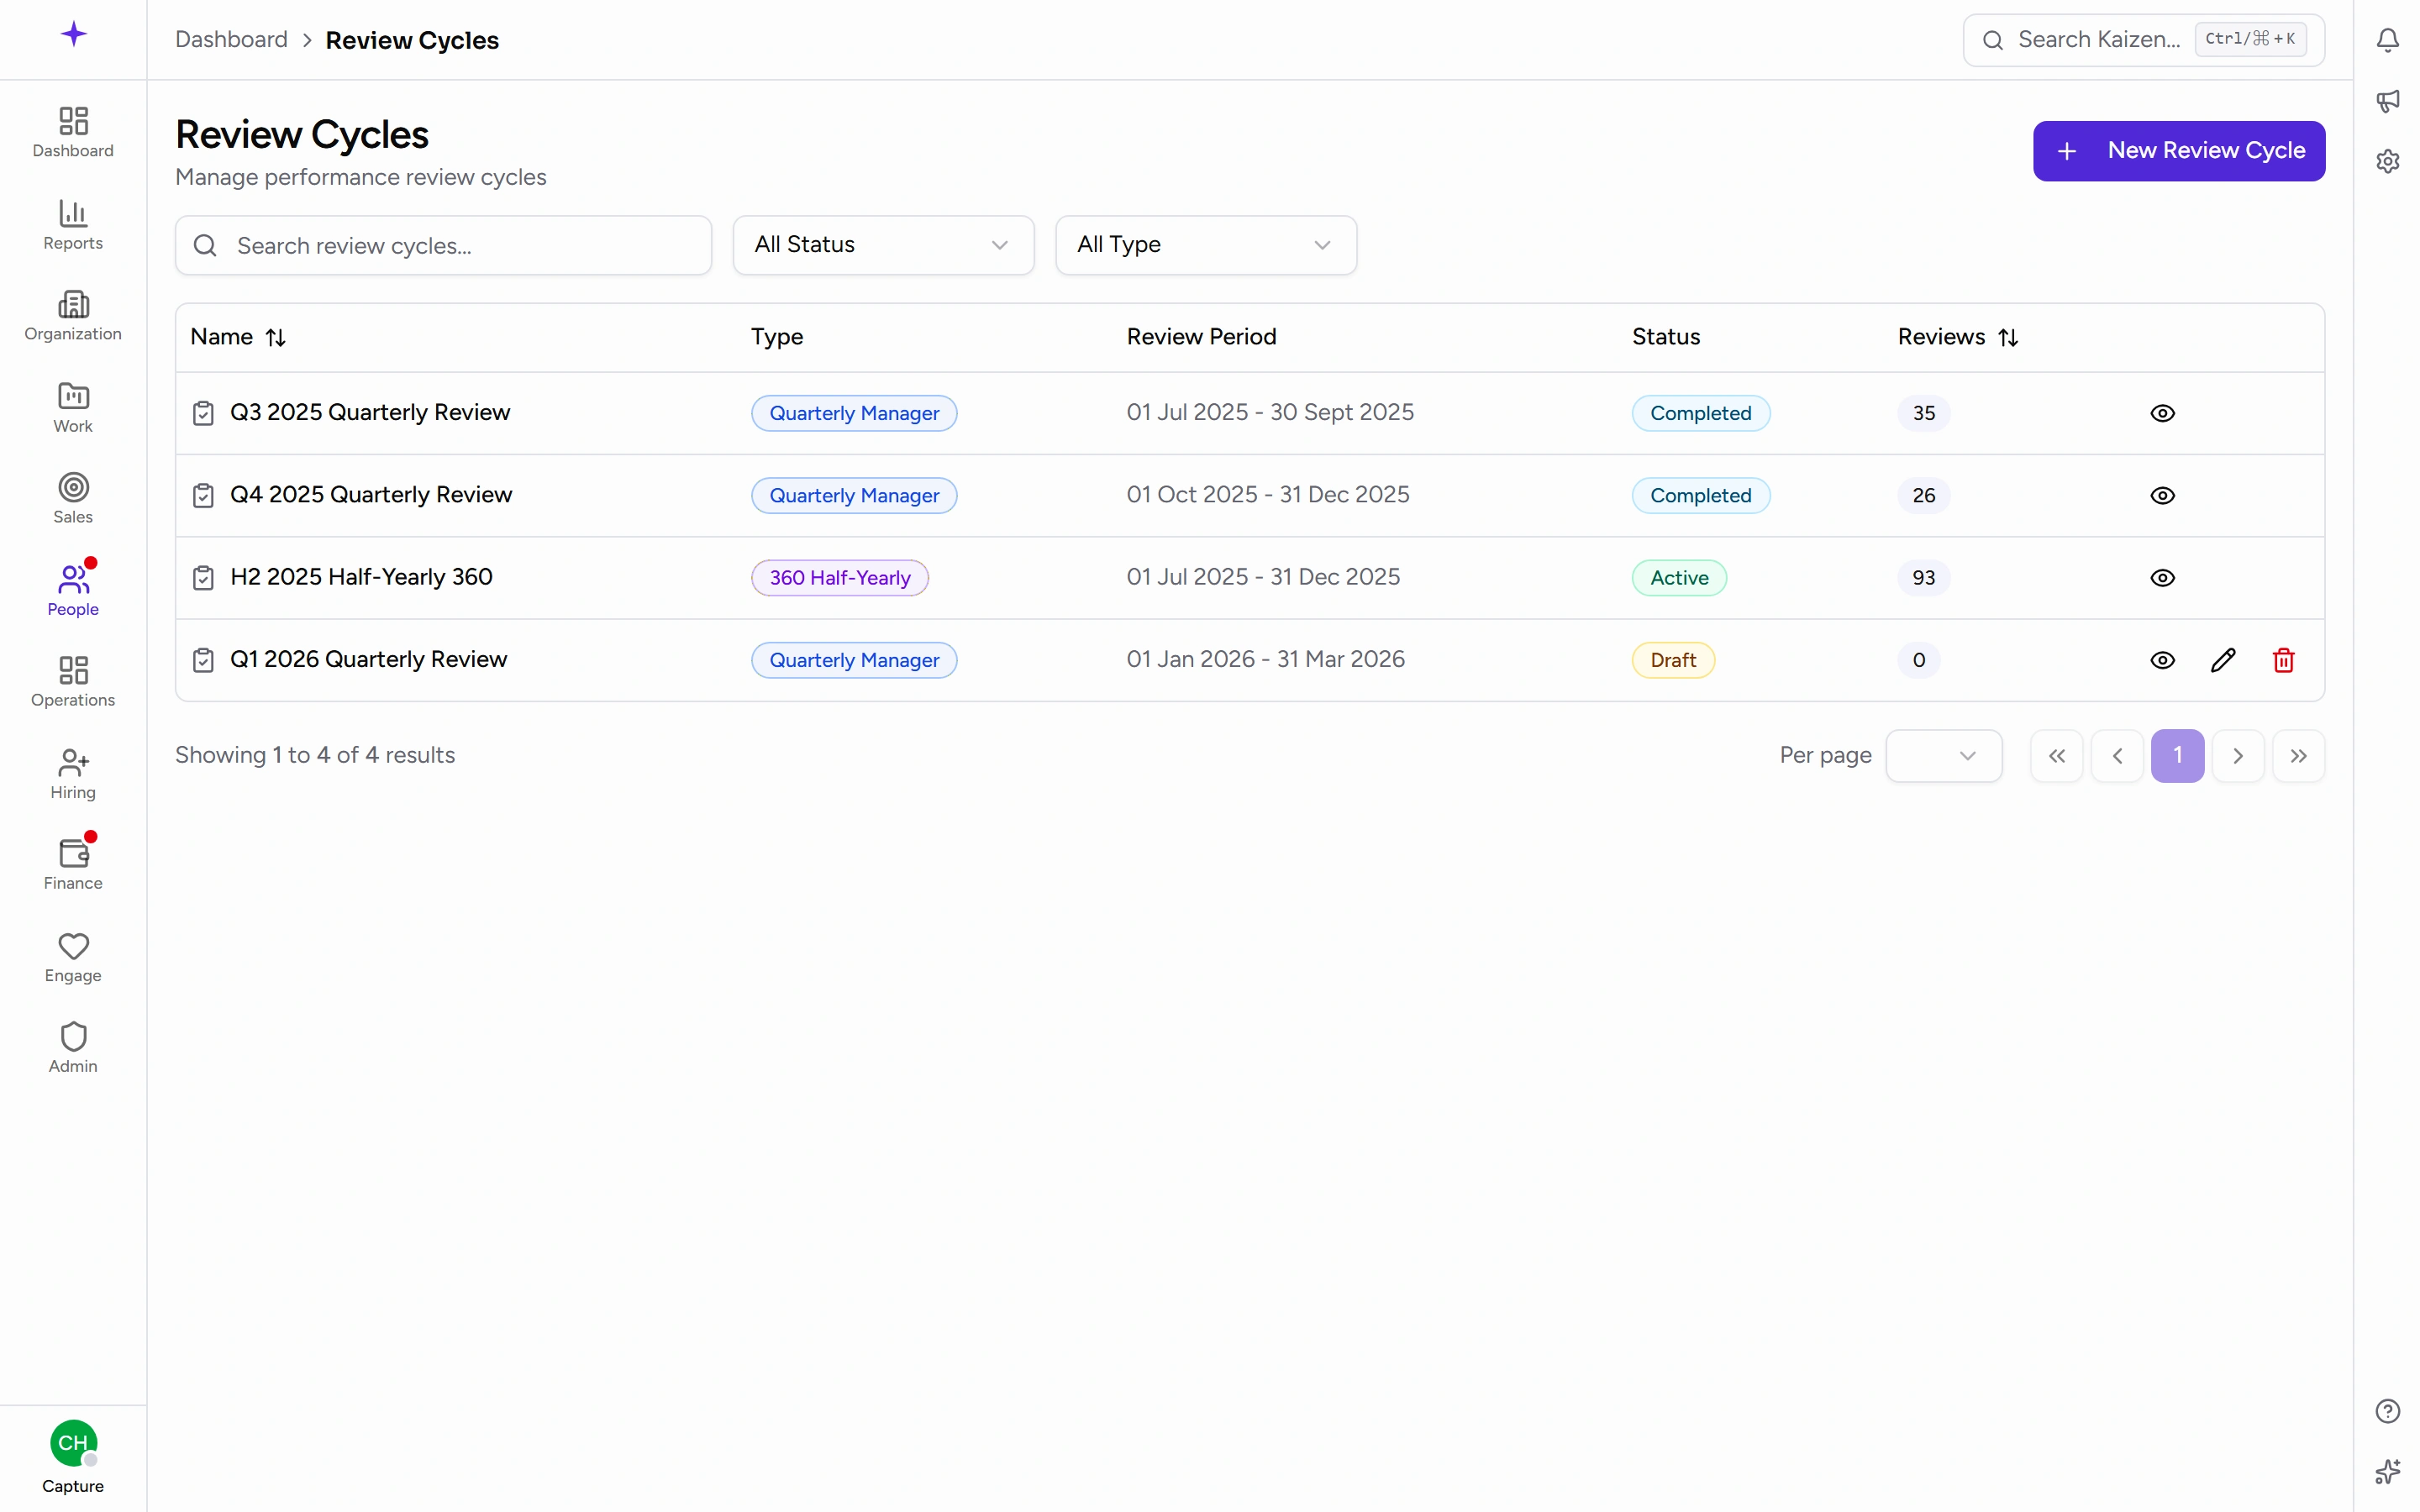View H2 2025 Half-Yearly 360 details
Screen dimensions: 2420x1512
2162,578
